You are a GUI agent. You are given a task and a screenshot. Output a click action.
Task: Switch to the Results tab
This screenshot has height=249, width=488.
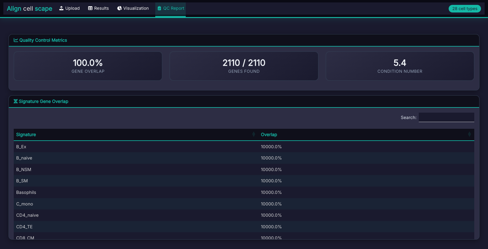click(99, 8)
